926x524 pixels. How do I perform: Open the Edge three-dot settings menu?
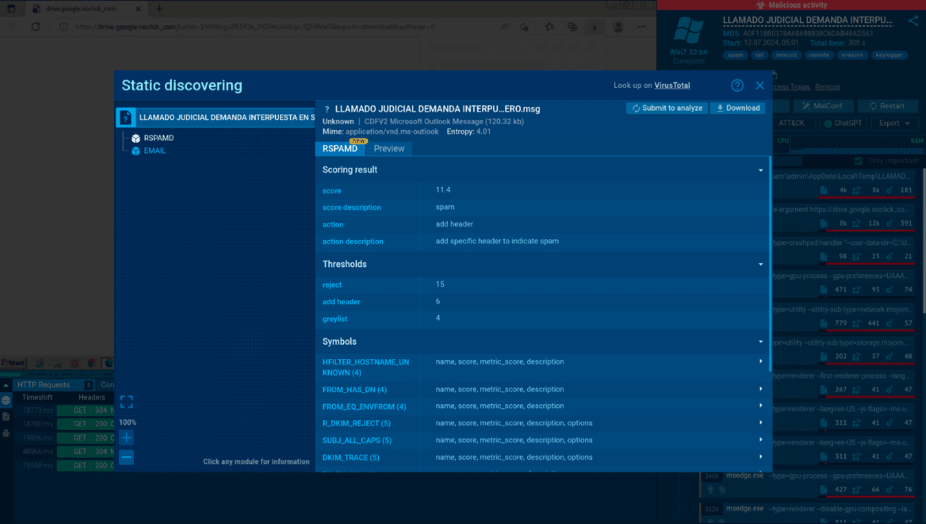tap(642, 27)
